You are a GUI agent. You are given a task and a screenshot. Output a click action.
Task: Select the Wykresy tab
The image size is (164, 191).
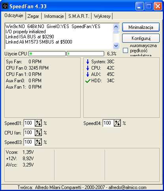[x=102, y=16]
